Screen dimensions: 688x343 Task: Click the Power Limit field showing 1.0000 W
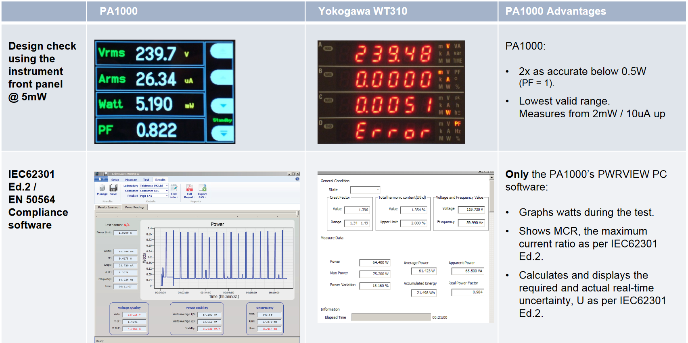pos(125,233)
